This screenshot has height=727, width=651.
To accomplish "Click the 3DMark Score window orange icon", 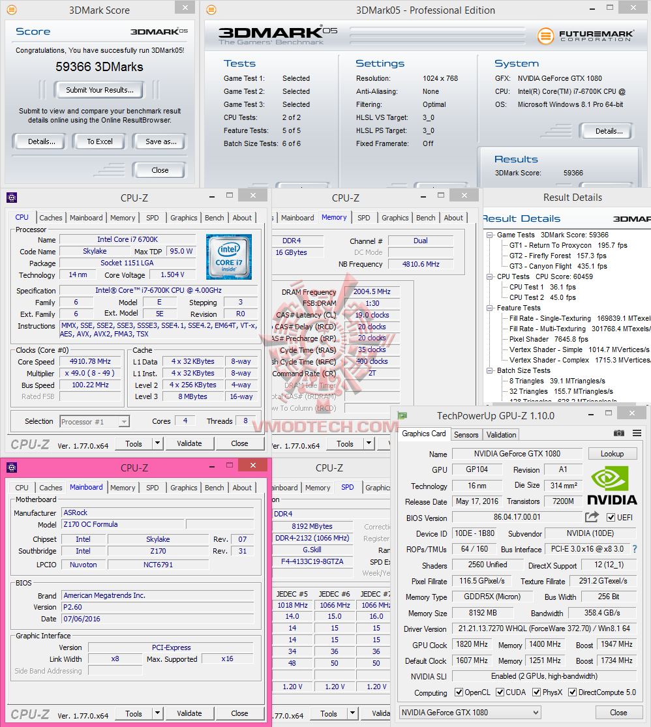I will [x=12, y=10].
